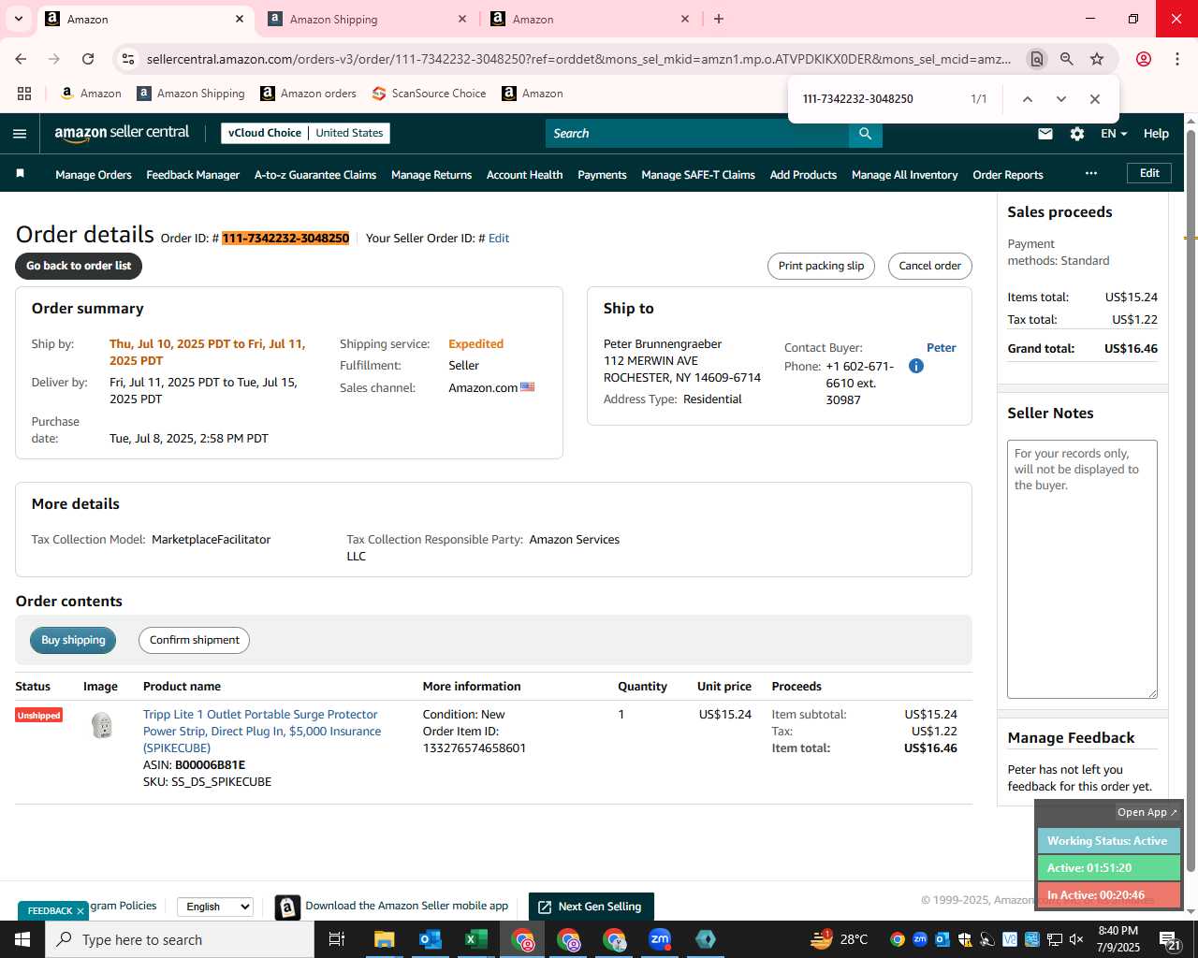Click the Windows Start button
1198x958 pixels.
pos(22,939)
